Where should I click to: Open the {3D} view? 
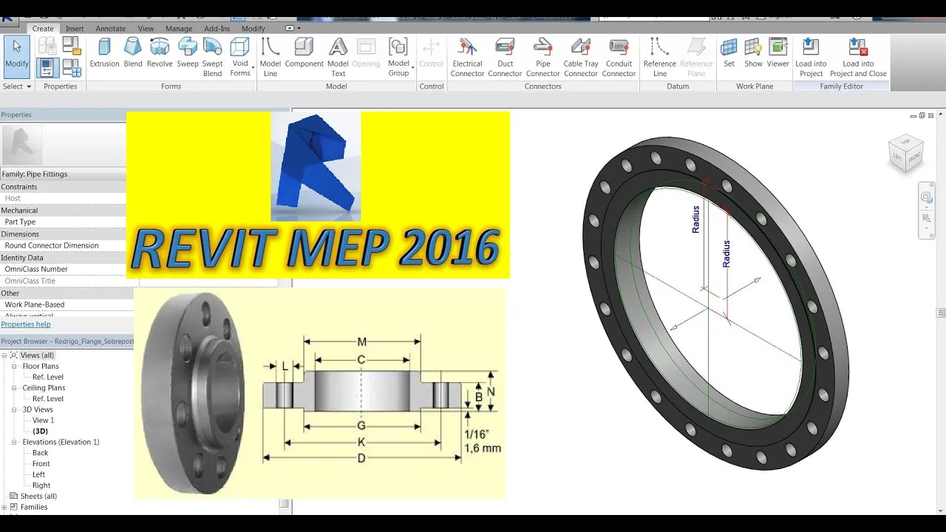(40, 432)
